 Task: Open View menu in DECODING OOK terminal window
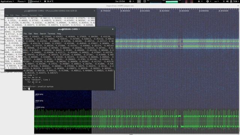18,15
